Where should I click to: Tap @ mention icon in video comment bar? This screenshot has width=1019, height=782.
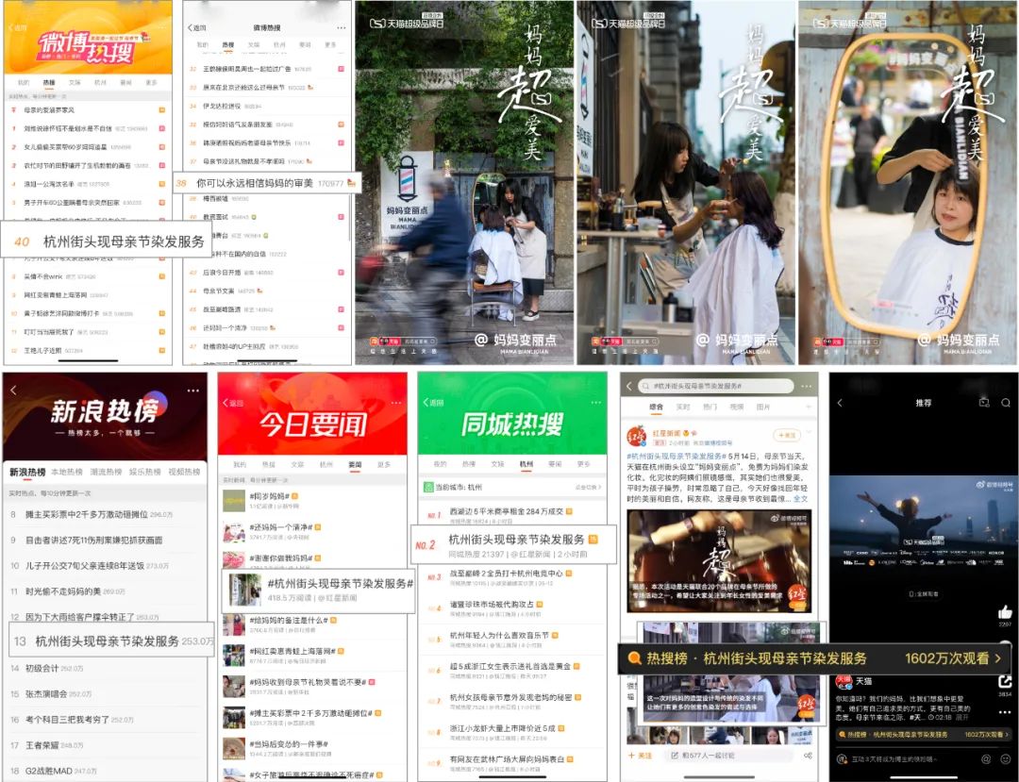point(985,758)
